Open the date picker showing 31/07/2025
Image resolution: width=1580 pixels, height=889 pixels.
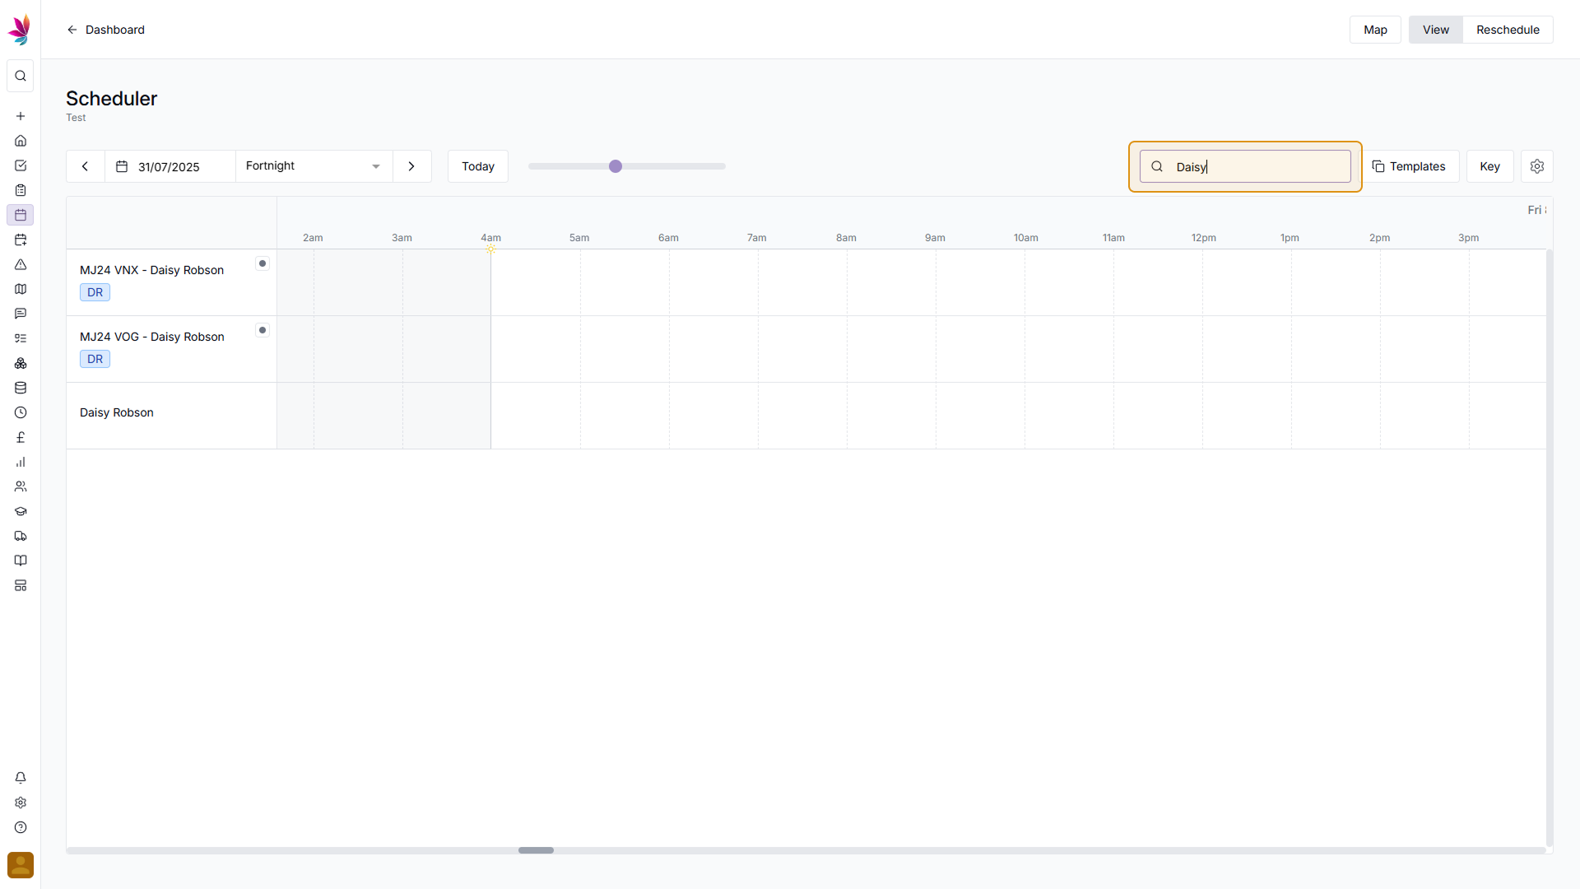(170, 166)
